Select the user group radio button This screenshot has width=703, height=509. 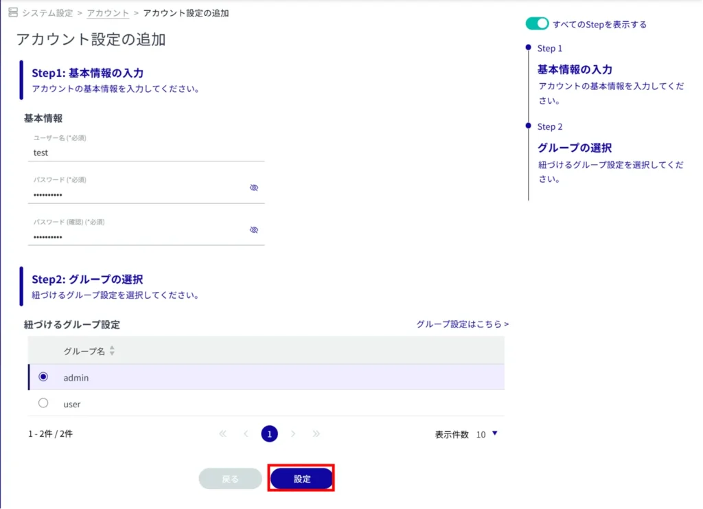tap(43, 403)
